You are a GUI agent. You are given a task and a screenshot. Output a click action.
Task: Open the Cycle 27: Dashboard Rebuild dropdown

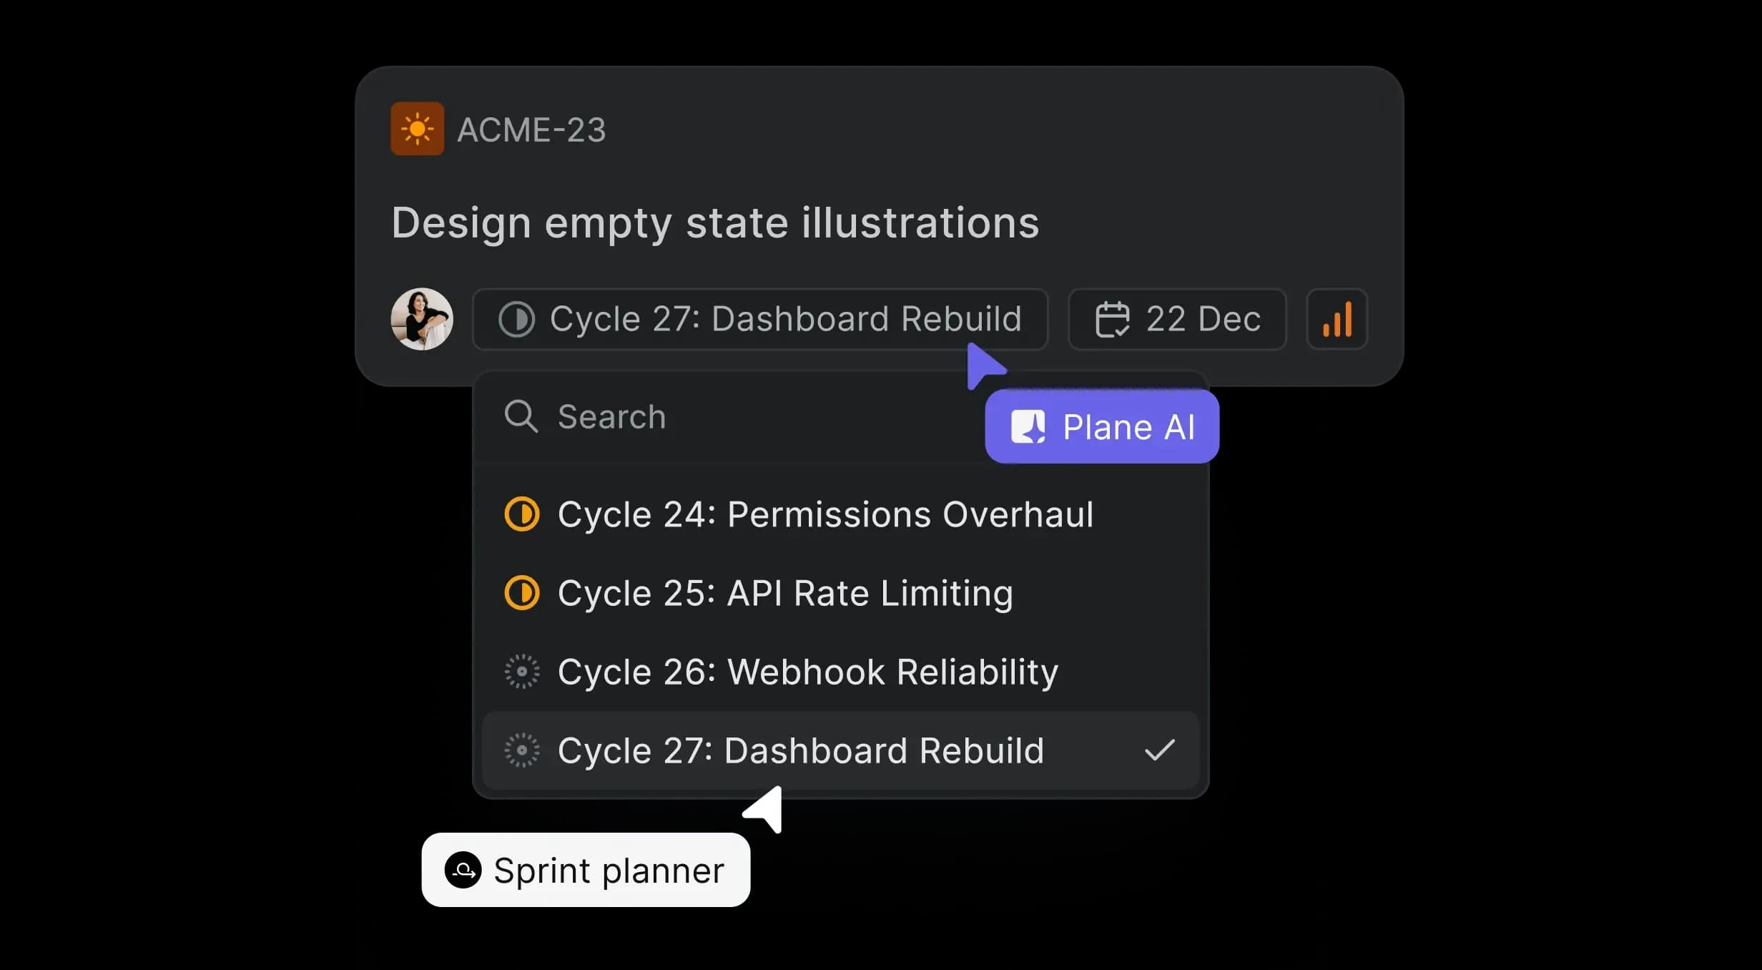click(x=759, y=319)
